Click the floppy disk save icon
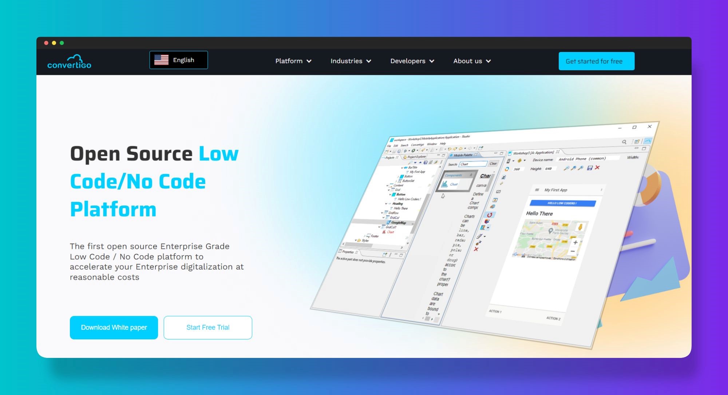The width and height of the screenshot is (728, 395). tap(590, 168)
